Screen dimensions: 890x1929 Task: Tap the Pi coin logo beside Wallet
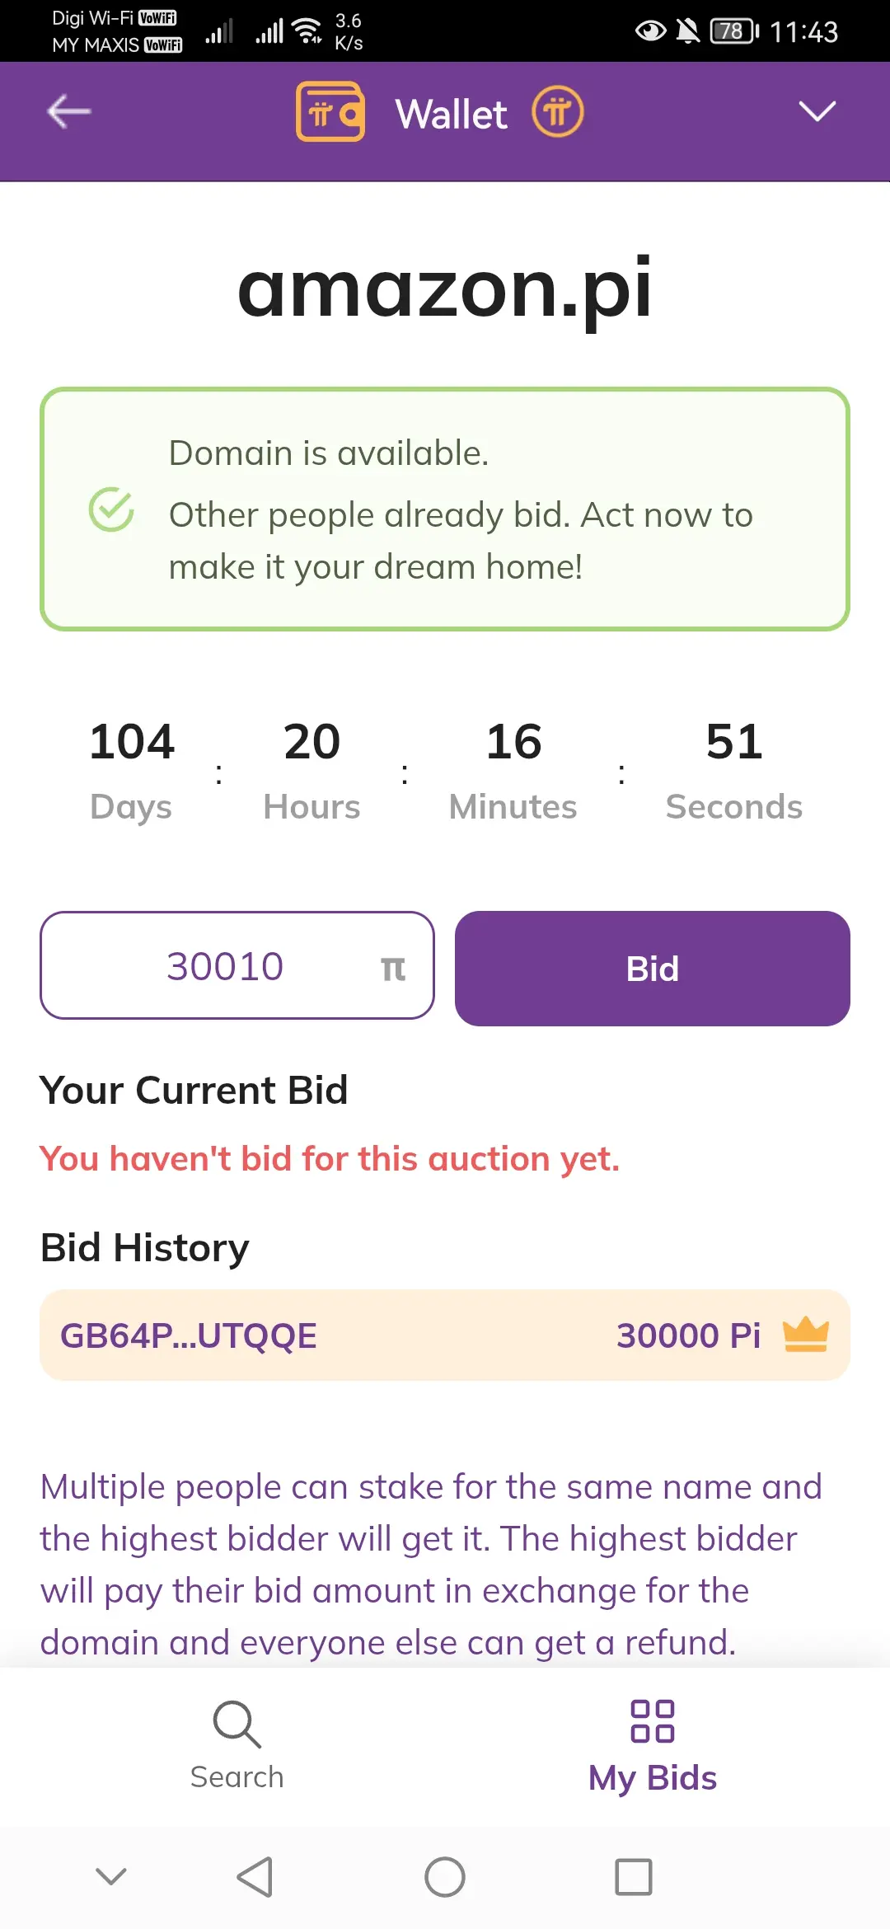point(558,111)
